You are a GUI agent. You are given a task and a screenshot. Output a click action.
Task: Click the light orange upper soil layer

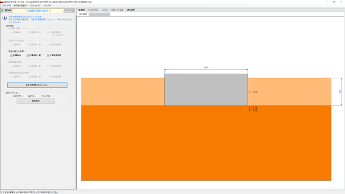[x=122, y=92]
